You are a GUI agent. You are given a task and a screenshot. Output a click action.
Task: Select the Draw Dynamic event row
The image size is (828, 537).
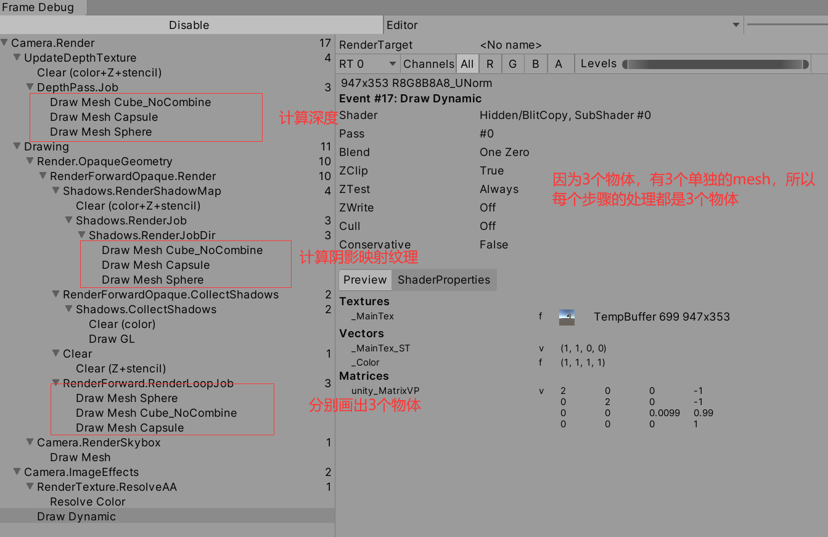(167, 517)
